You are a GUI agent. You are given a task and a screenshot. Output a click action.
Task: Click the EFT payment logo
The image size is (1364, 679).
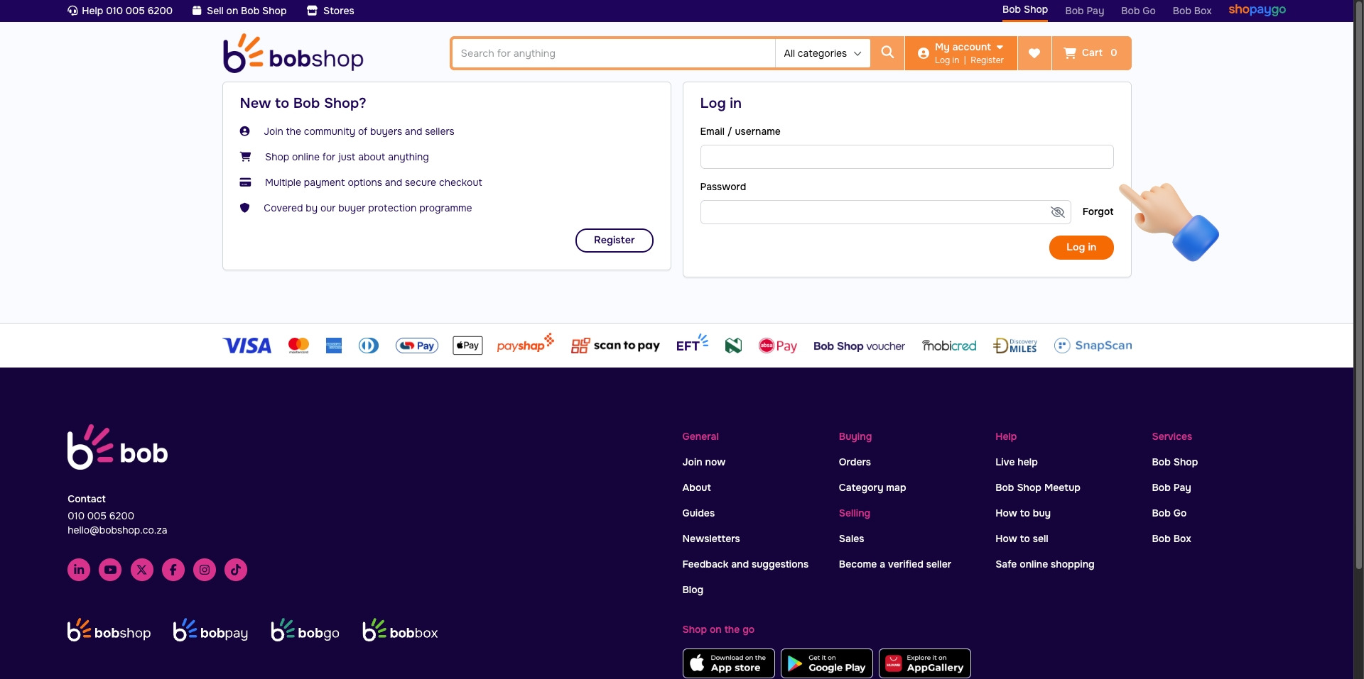coord(692,343)
